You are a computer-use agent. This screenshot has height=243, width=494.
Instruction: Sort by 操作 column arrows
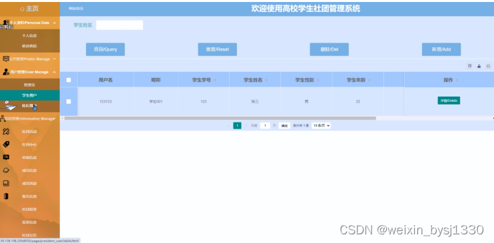[x=457, y=81]
